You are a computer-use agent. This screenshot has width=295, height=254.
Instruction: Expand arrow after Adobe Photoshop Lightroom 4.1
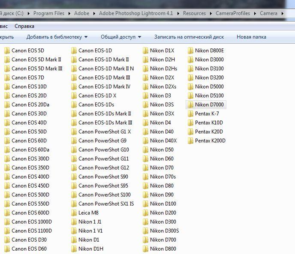178,14
